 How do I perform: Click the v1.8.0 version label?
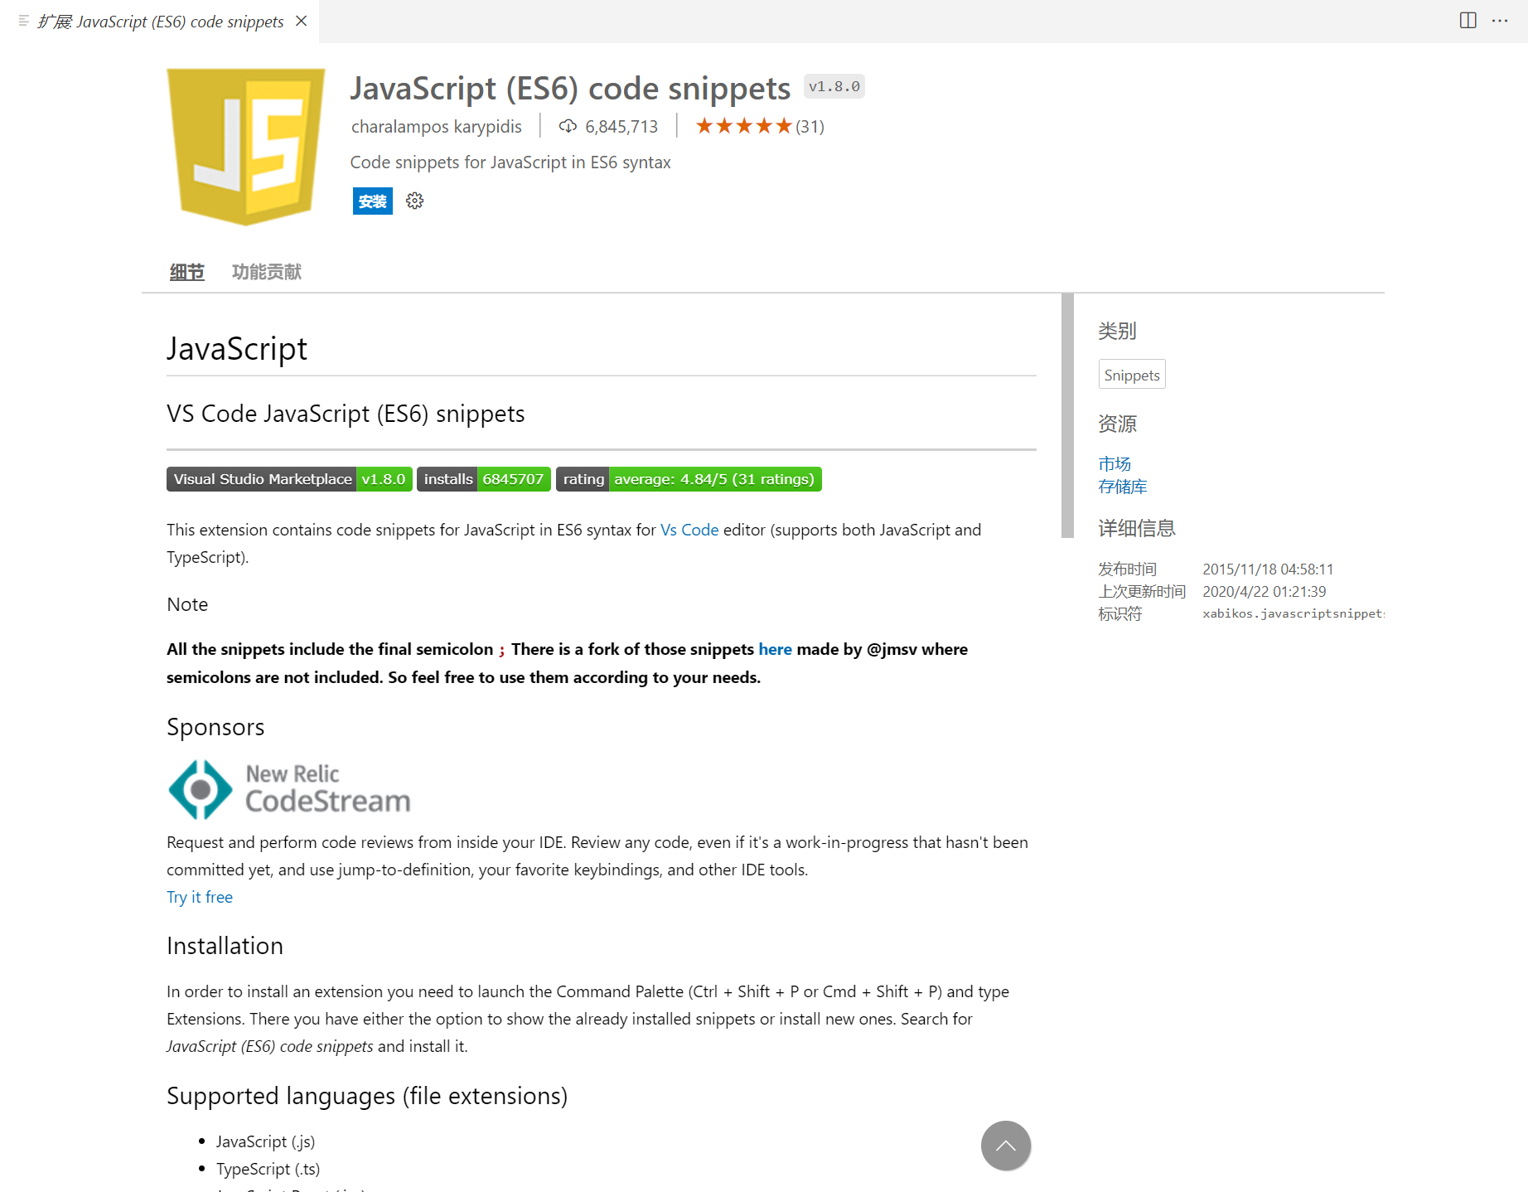click(x=834, y=86)
